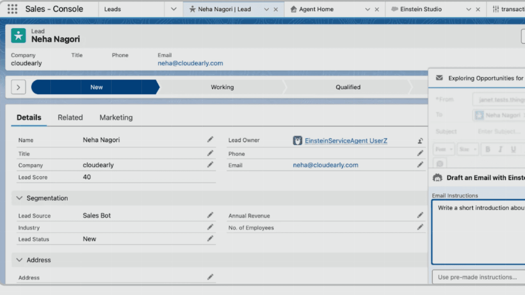Select the Qualified path stage
The width and height of the screenshot is (525, 295).
348,87
